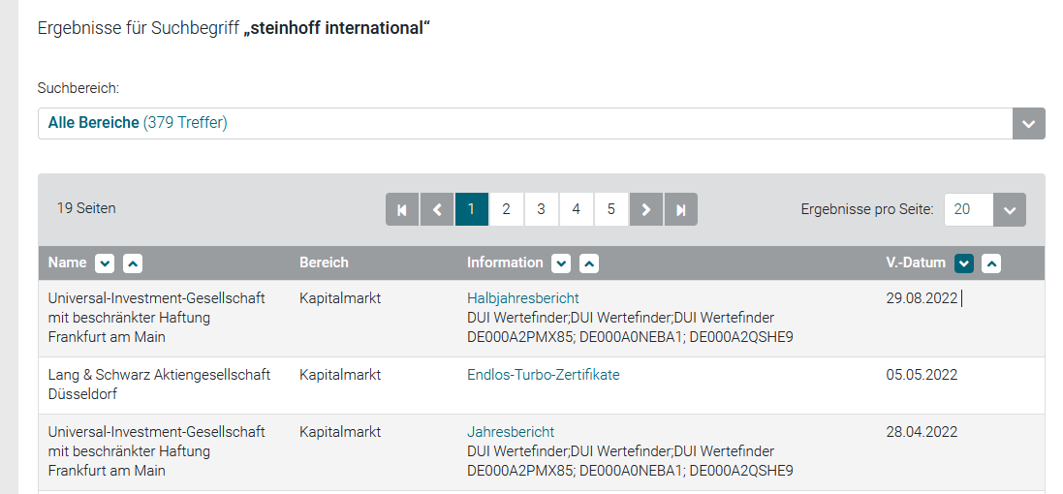Open Suchbereich dropdown arrow
The width and height of the screenshot is (1063, 494).
pos(1028,123)
